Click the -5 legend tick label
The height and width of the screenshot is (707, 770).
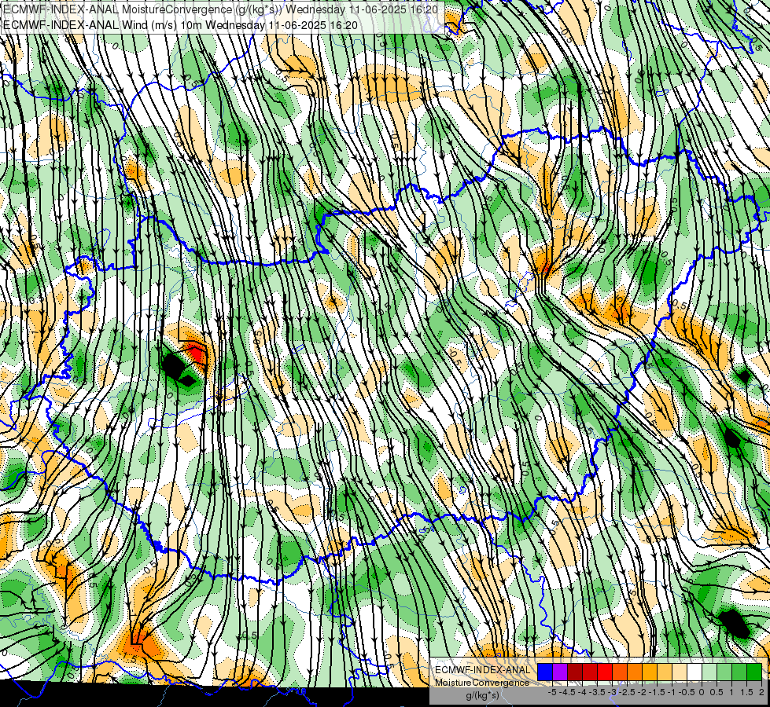tap(552, 692)
